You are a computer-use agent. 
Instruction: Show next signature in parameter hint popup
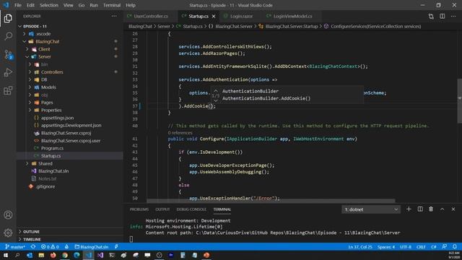point(216,101)
